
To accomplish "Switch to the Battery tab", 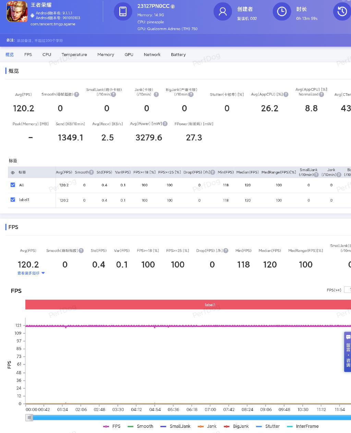I will [x=178, y=54].
